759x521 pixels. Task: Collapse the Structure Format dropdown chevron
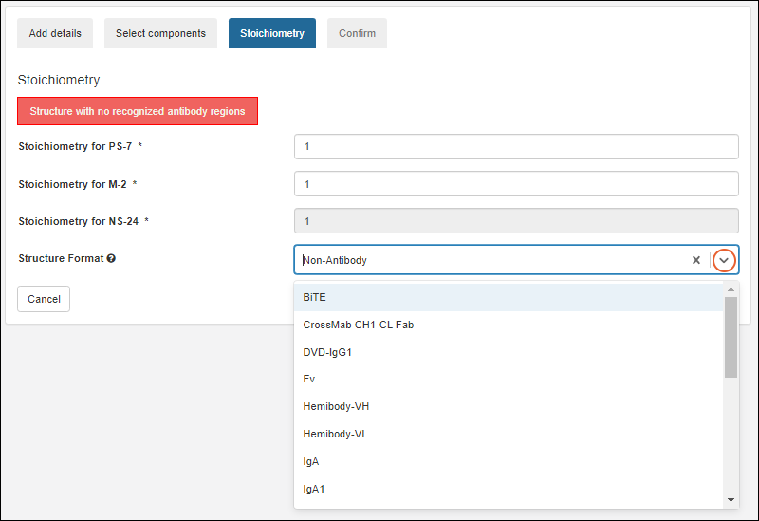pyautogui.click(x=724, y=260)
